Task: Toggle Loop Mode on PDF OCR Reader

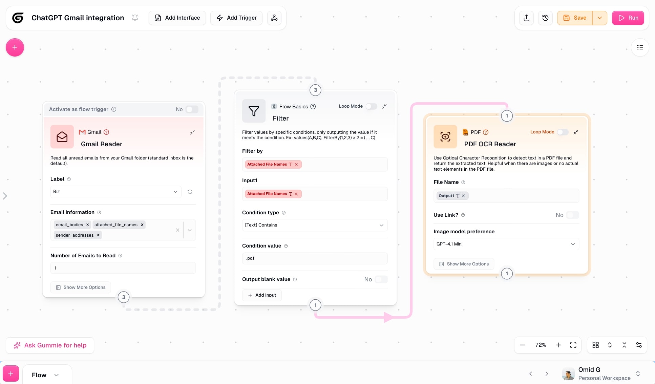Action: coord(563,132)
